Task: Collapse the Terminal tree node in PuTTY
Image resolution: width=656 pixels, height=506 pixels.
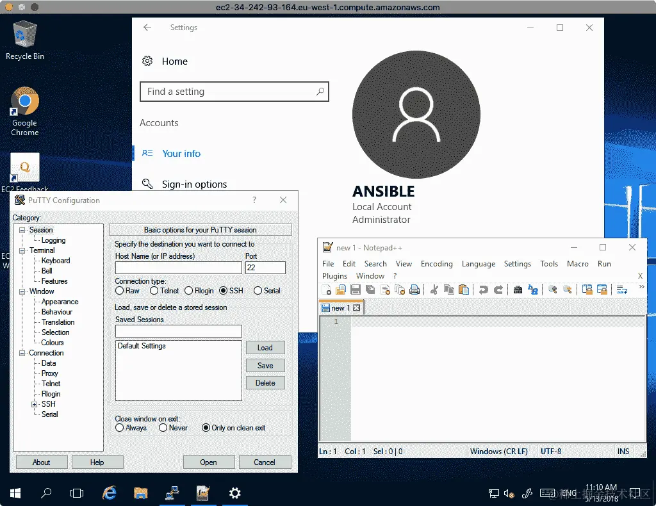Action: [22, 250]
